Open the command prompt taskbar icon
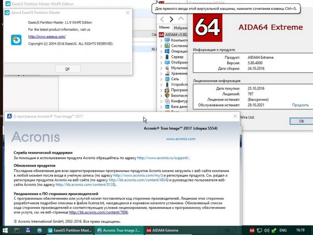 coord(17,230)
